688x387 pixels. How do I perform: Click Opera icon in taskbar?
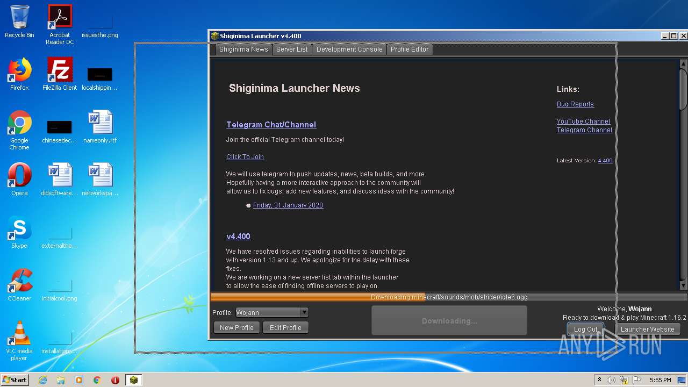[115, 380]
